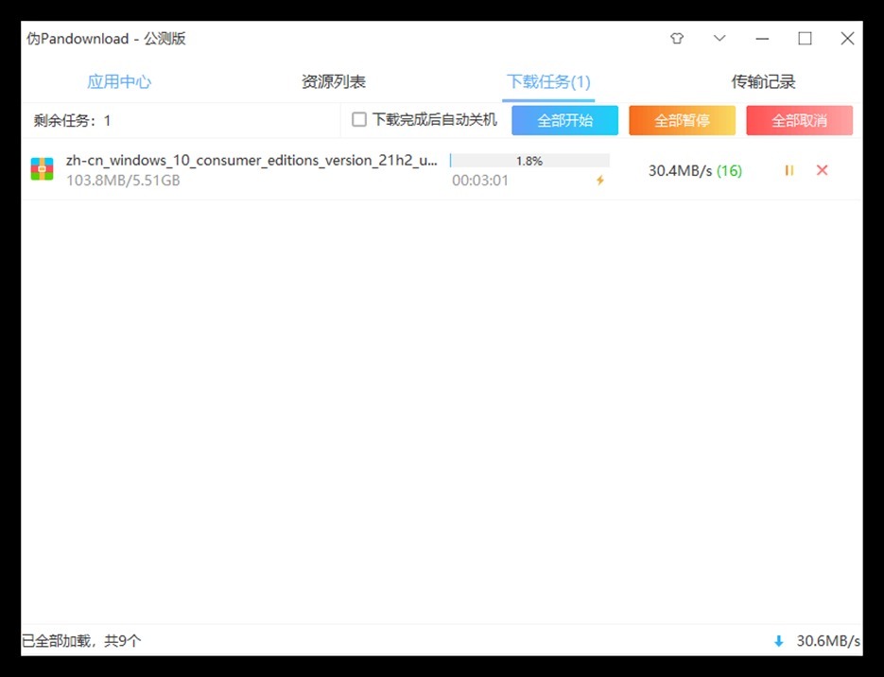The height and width of the screenshot is (677, 884).
Task: Click the 30.4MB/s (16) speed readout
Action: (x=695, y=171)
